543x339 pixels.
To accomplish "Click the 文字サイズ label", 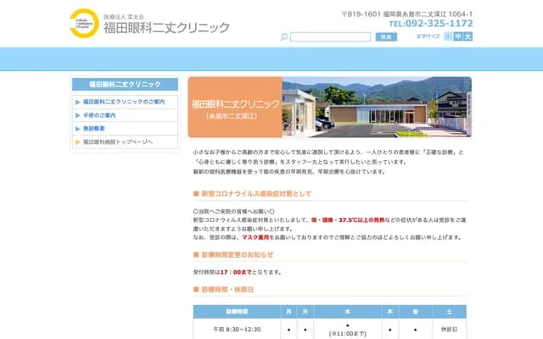I will click(428, 36).
